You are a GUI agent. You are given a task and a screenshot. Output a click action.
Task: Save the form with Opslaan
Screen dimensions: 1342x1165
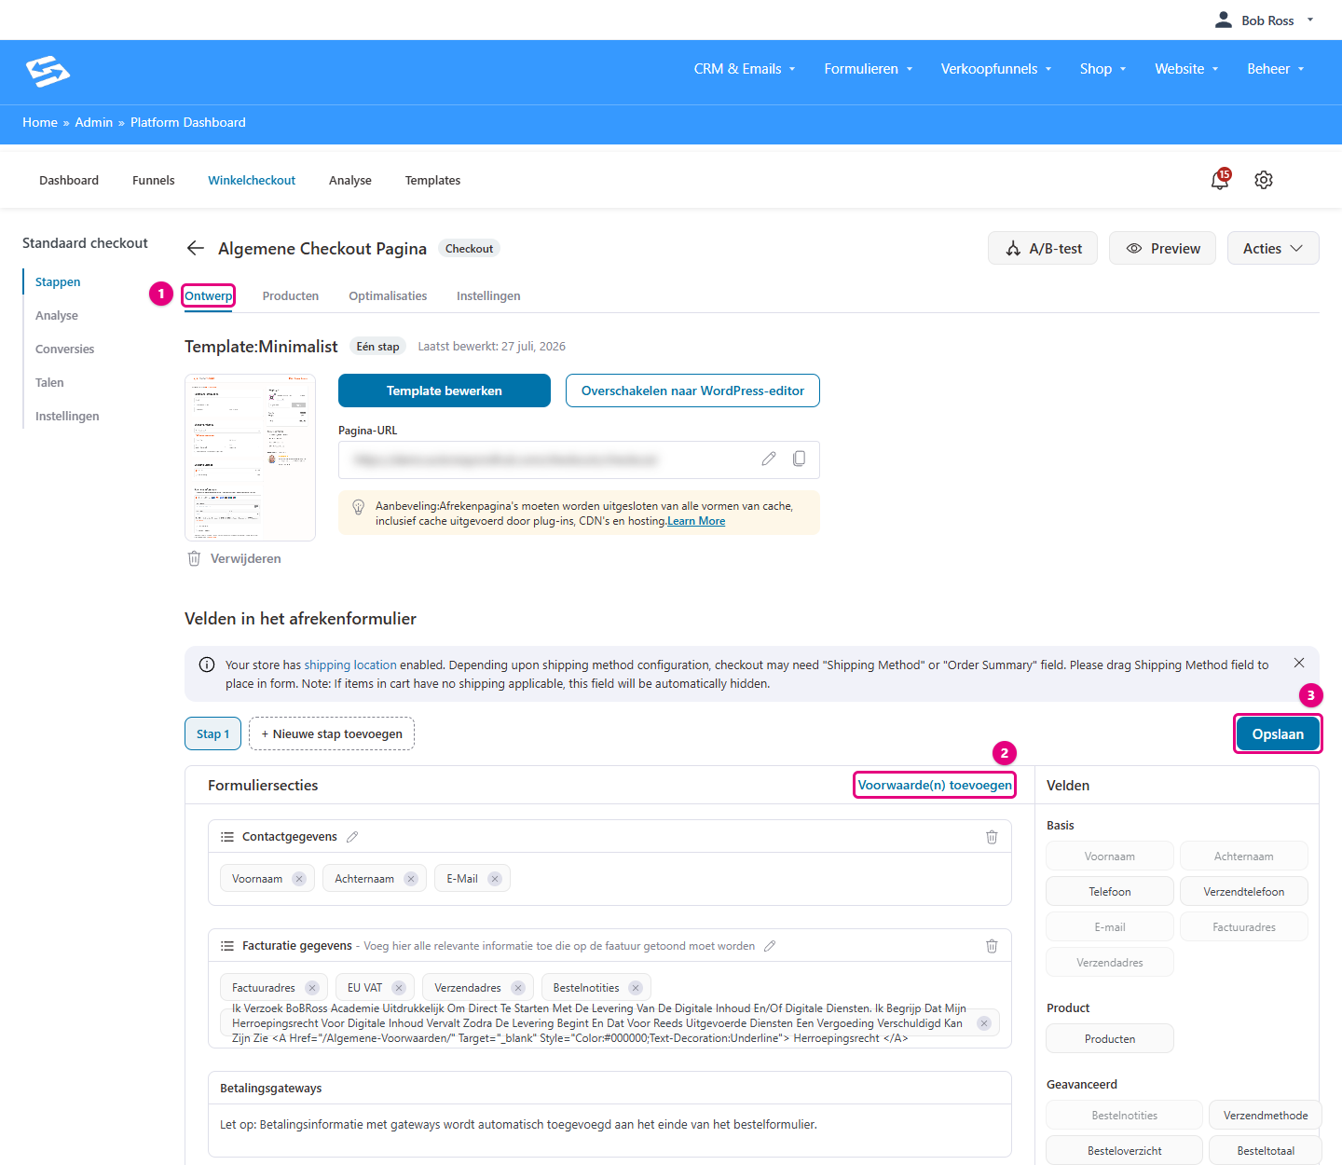pos(1278,734)
